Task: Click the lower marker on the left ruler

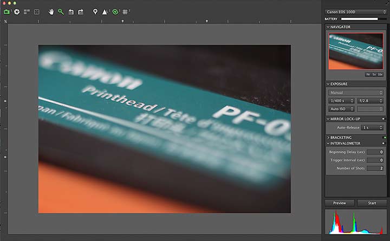Action: click(x=5, y=157)
